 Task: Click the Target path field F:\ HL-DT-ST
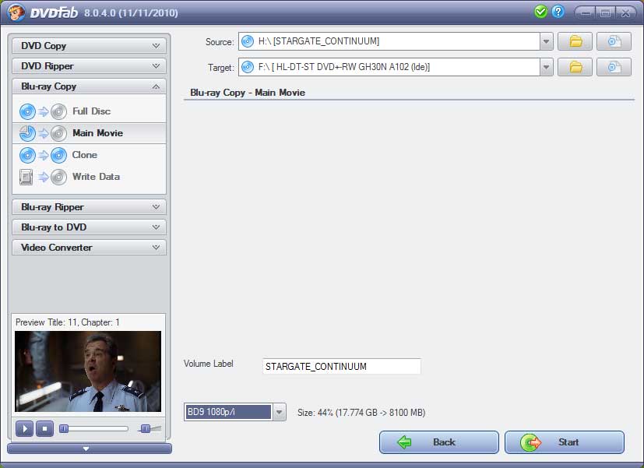click(x=389, y=67)
